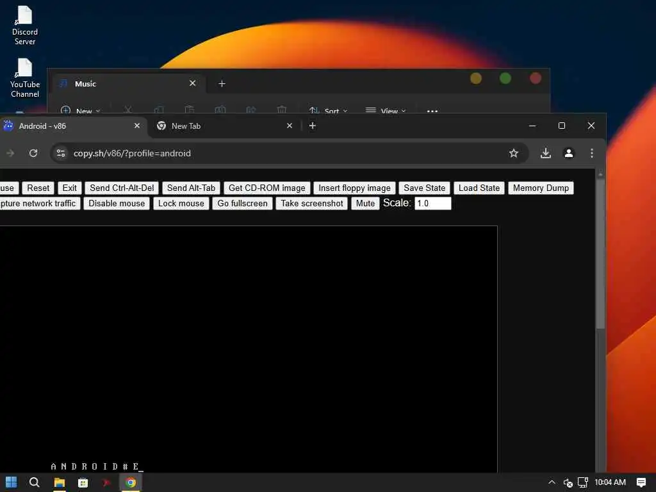The width and height of the screenshot is (656, 492).
Task: Click the Load State button
Action: [479, 188]
